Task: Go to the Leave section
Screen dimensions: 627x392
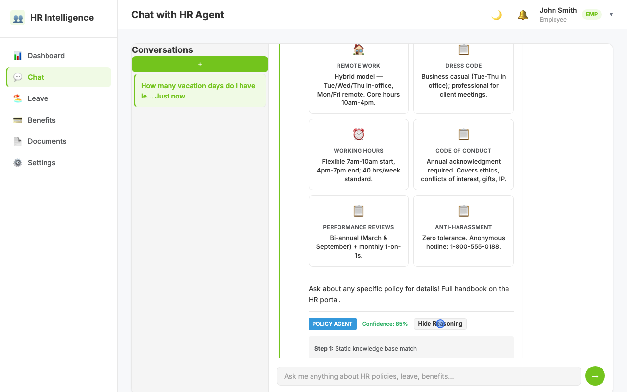Action: 59,98
